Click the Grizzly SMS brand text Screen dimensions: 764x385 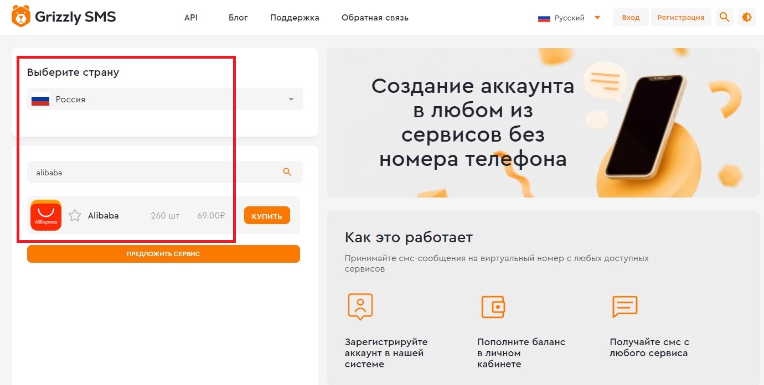point(75,17)
